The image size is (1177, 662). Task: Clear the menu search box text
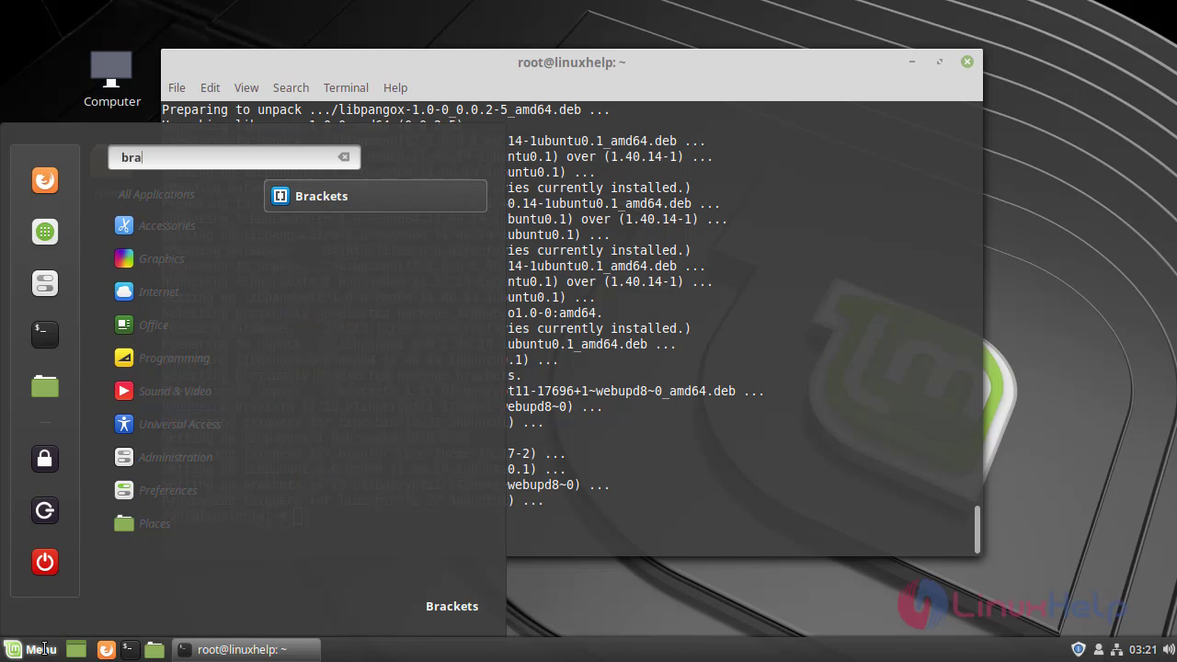[344, 157]
